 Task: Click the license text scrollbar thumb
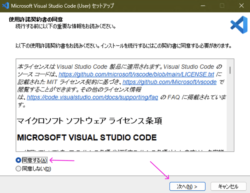(x=230, y=70)
